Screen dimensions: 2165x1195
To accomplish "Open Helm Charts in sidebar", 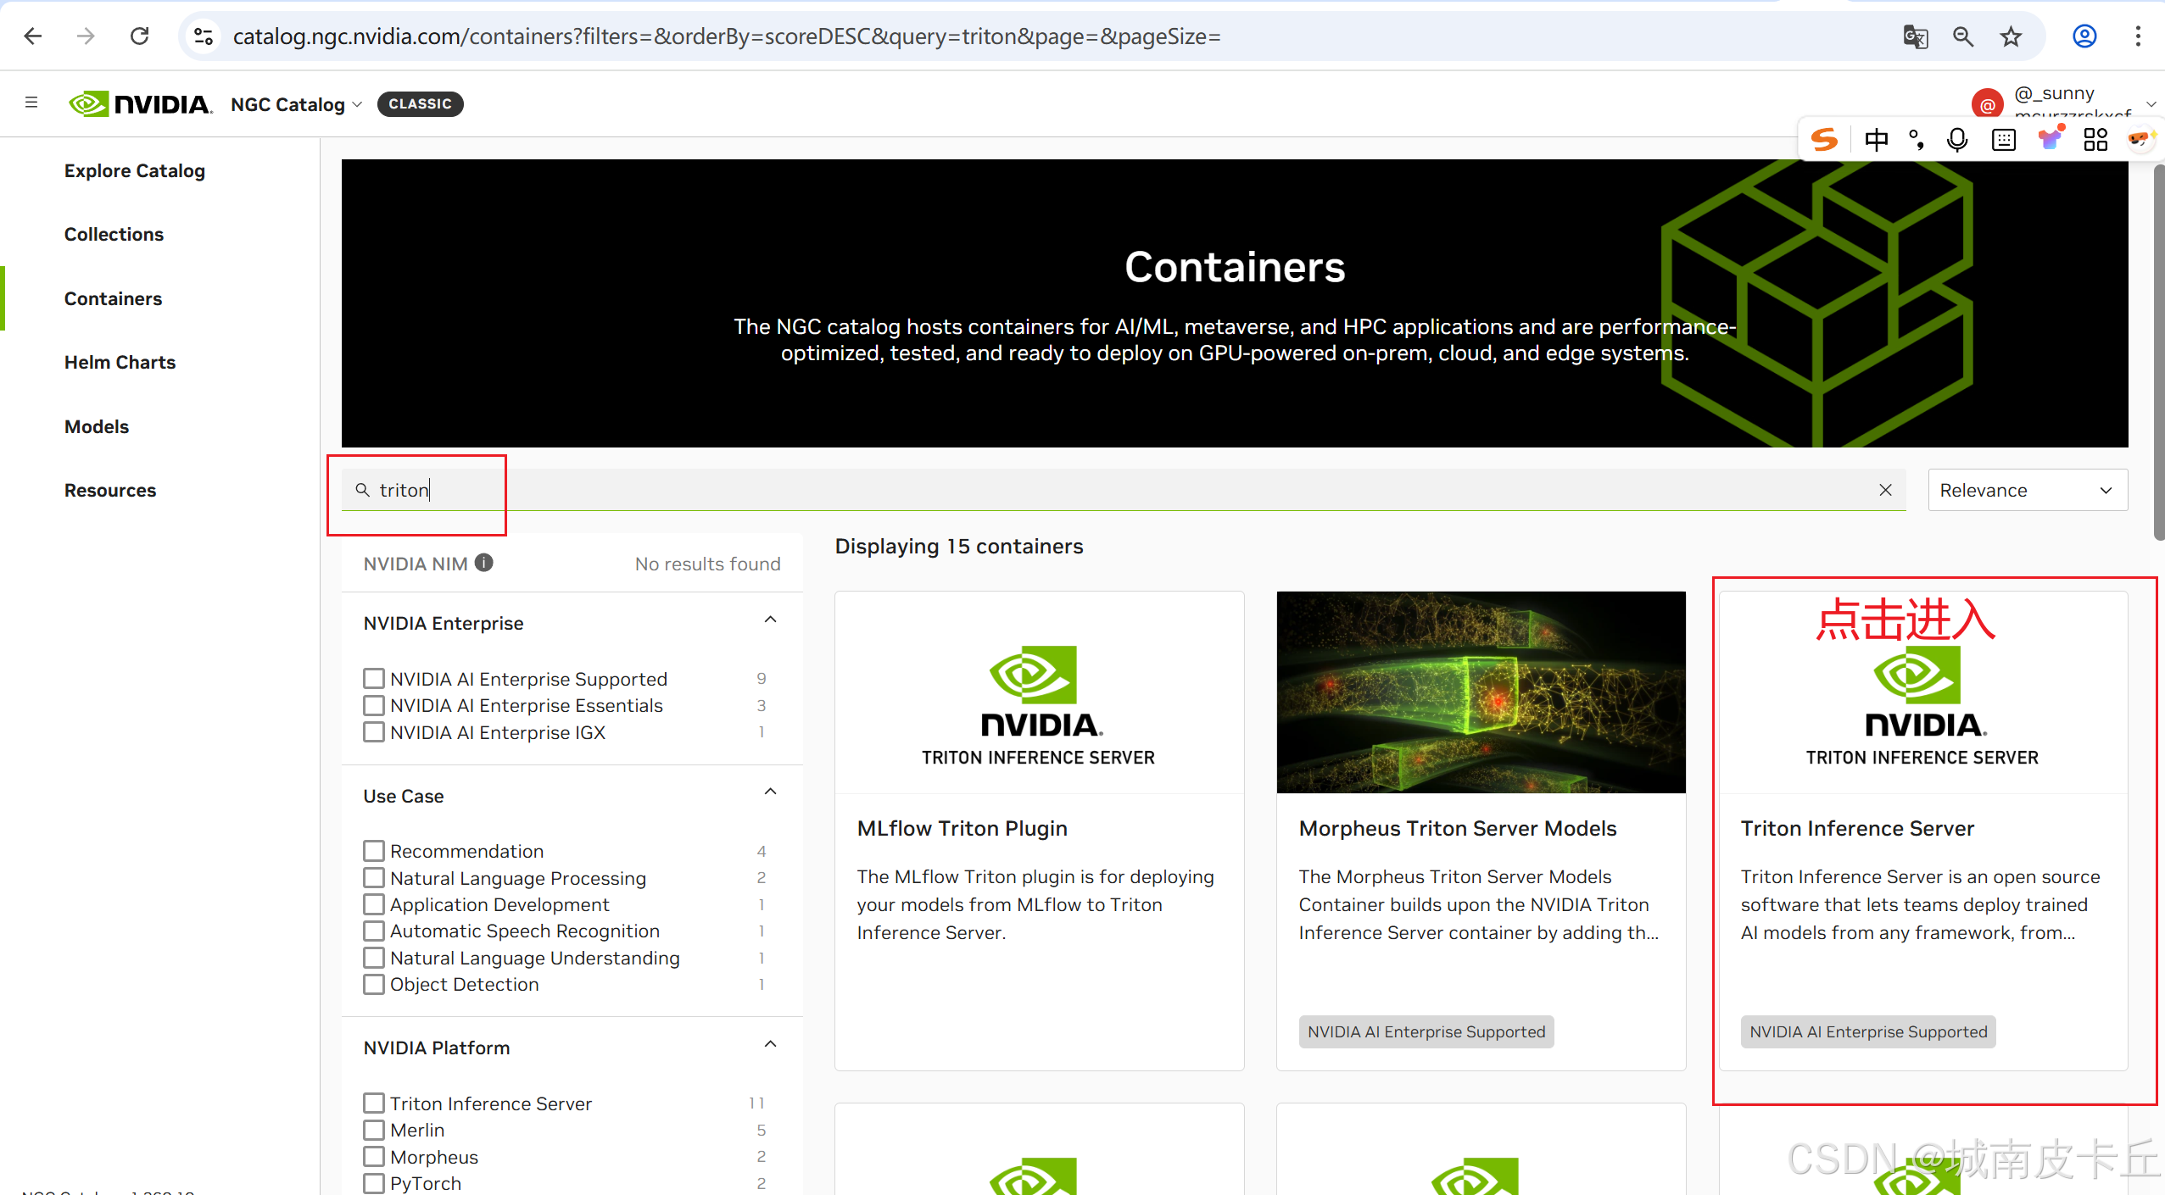I will tap(120, 362).
